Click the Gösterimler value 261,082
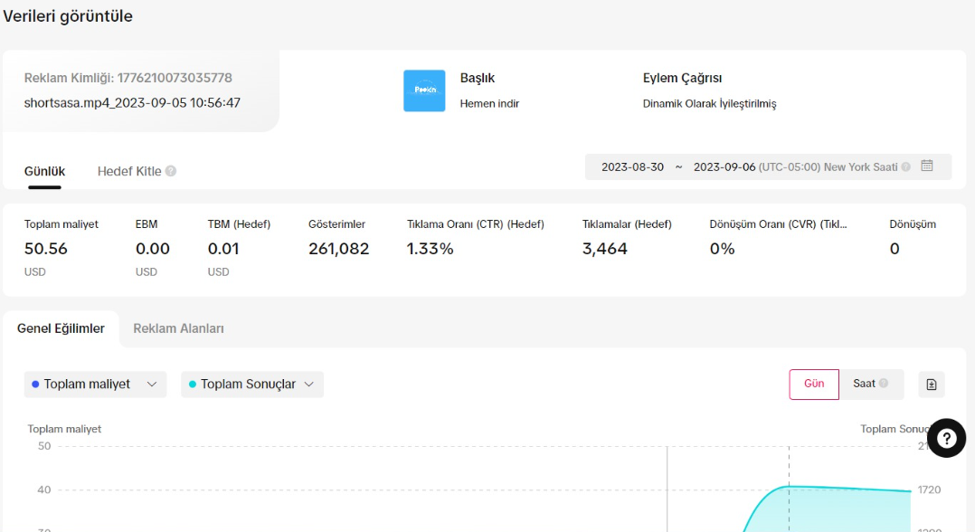The width and height of the screenshot is (975, 532). [x=339, y=248]
